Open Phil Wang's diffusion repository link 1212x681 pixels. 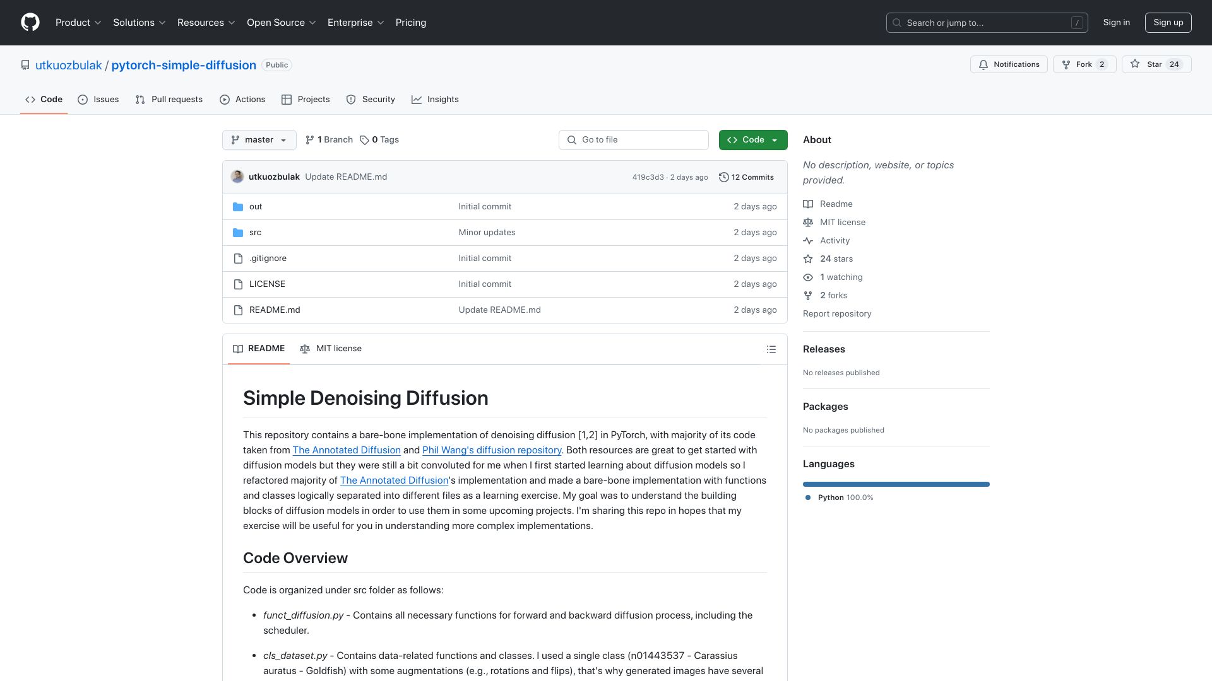tap(492, 450)
